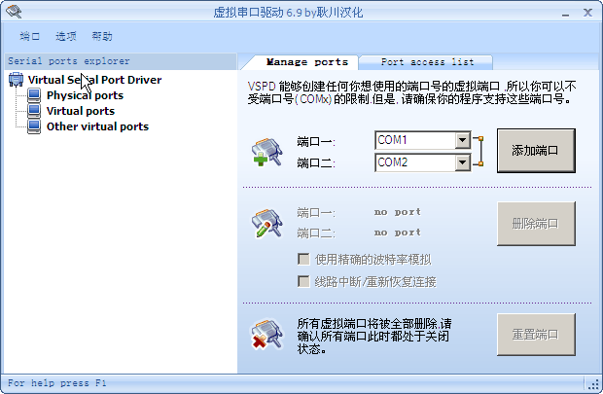603x394 pixels.
Task: Open the 端口一 COM1 dropdown arrow
Action: click(462, 140)
